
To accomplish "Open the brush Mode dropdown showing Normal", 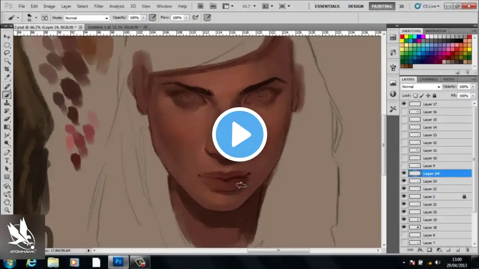I will pyautogui.click(x=86, y=18).
